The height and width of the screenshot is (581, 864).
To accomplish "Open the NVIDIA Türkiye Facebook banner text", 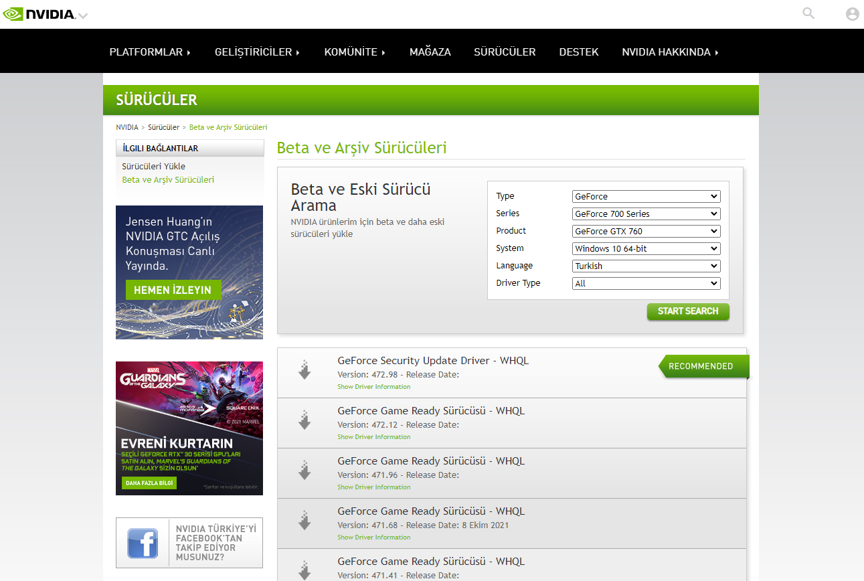I will tap(216, 543).
